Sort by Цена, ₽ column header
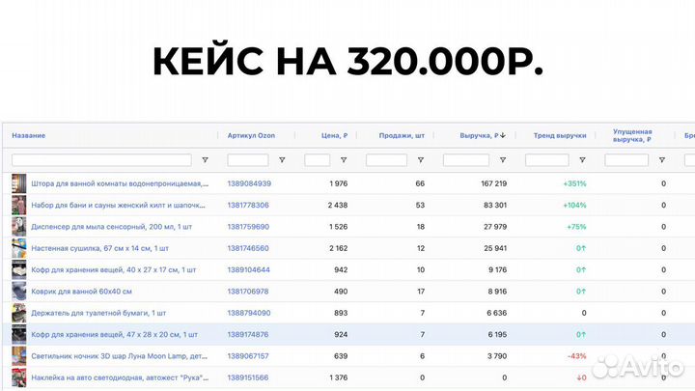 pos(335,136)
